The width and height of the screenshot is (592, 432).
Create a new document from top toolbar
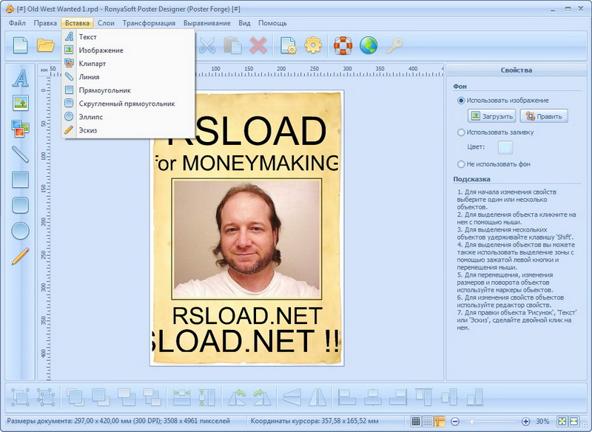point(21,45)
